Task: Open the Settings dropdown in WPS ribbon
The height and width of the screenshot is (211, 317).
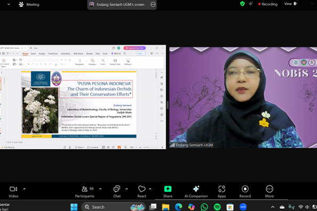Action: pyautogui.click(x=128, y=62)
